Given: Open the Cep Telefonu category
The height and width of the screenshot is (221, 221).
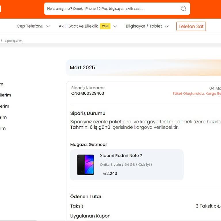Looking at the screenshot, I should point(30,26).
